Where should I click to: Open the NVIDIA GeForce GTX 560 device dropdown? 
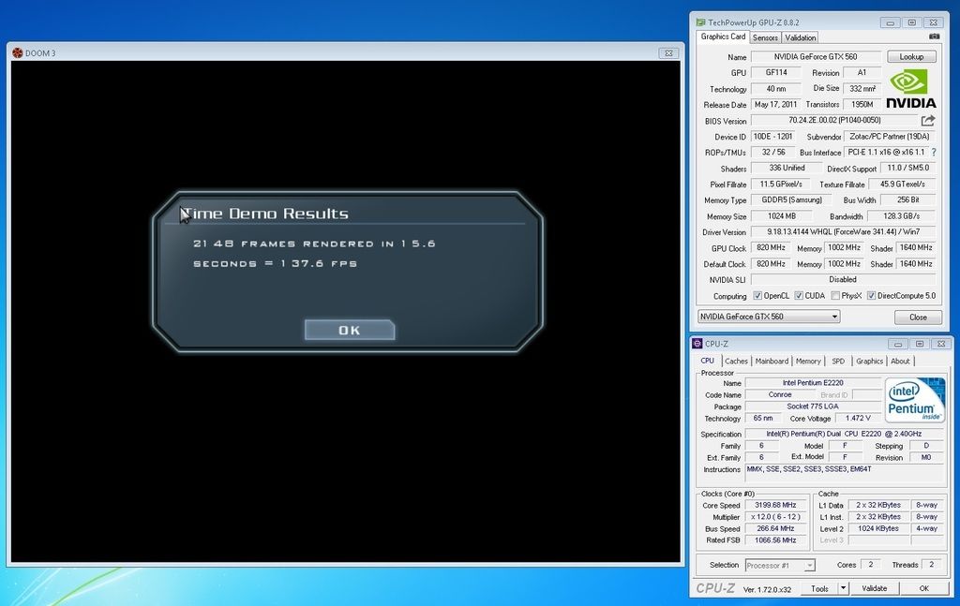[x=769, y=317]
